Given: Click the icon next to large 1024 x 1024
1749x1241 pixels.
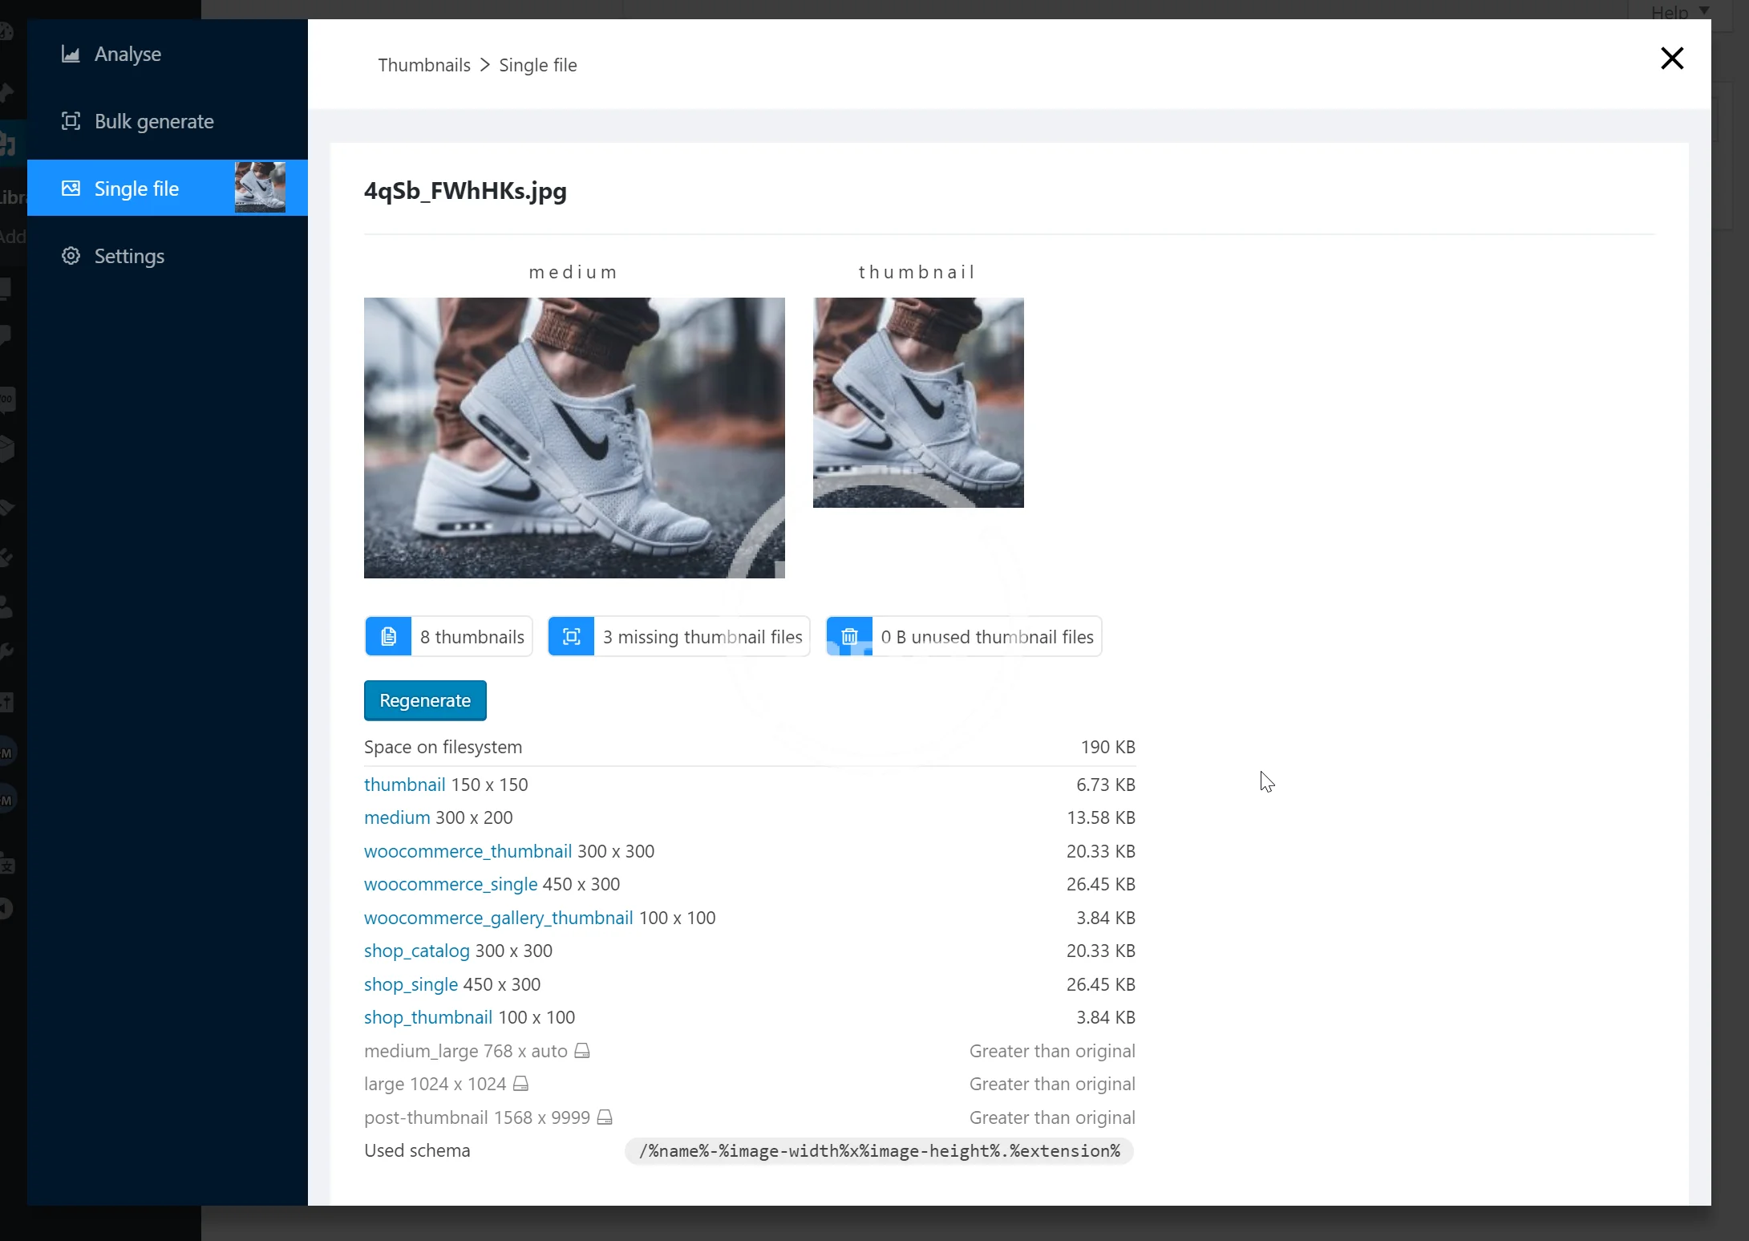Looking at the screenshot, I should coord(521,1084).
